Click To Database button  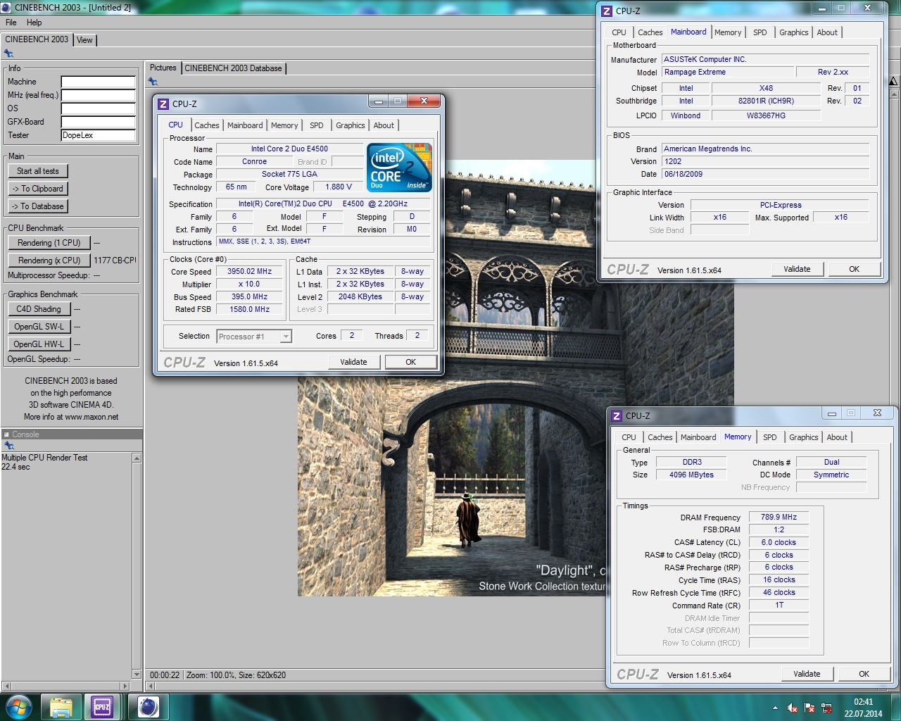tap(38, 206)
